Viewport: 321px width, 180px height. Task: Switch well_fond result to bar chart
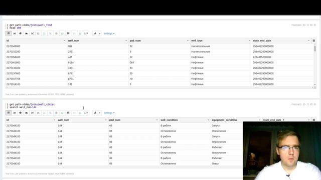tap(15, 33)
